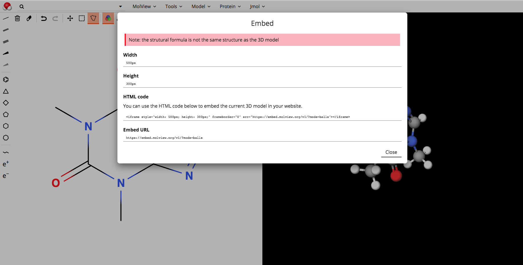
Task: Select the triple bond tool
Action: (x=6, y=42)
